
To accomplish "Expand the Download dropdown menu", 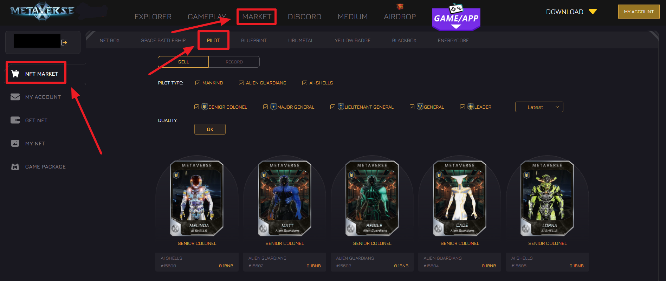I will [571, 12].
